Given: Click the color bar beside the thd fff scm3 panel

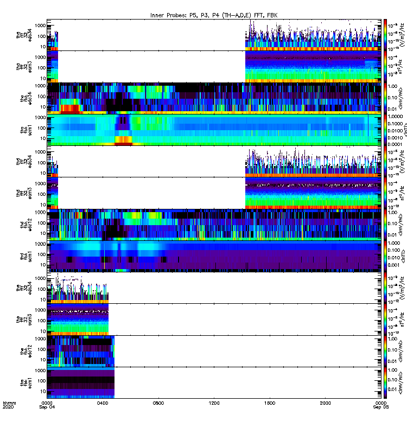Looking at the screenshot, I should tap(385, 193).
